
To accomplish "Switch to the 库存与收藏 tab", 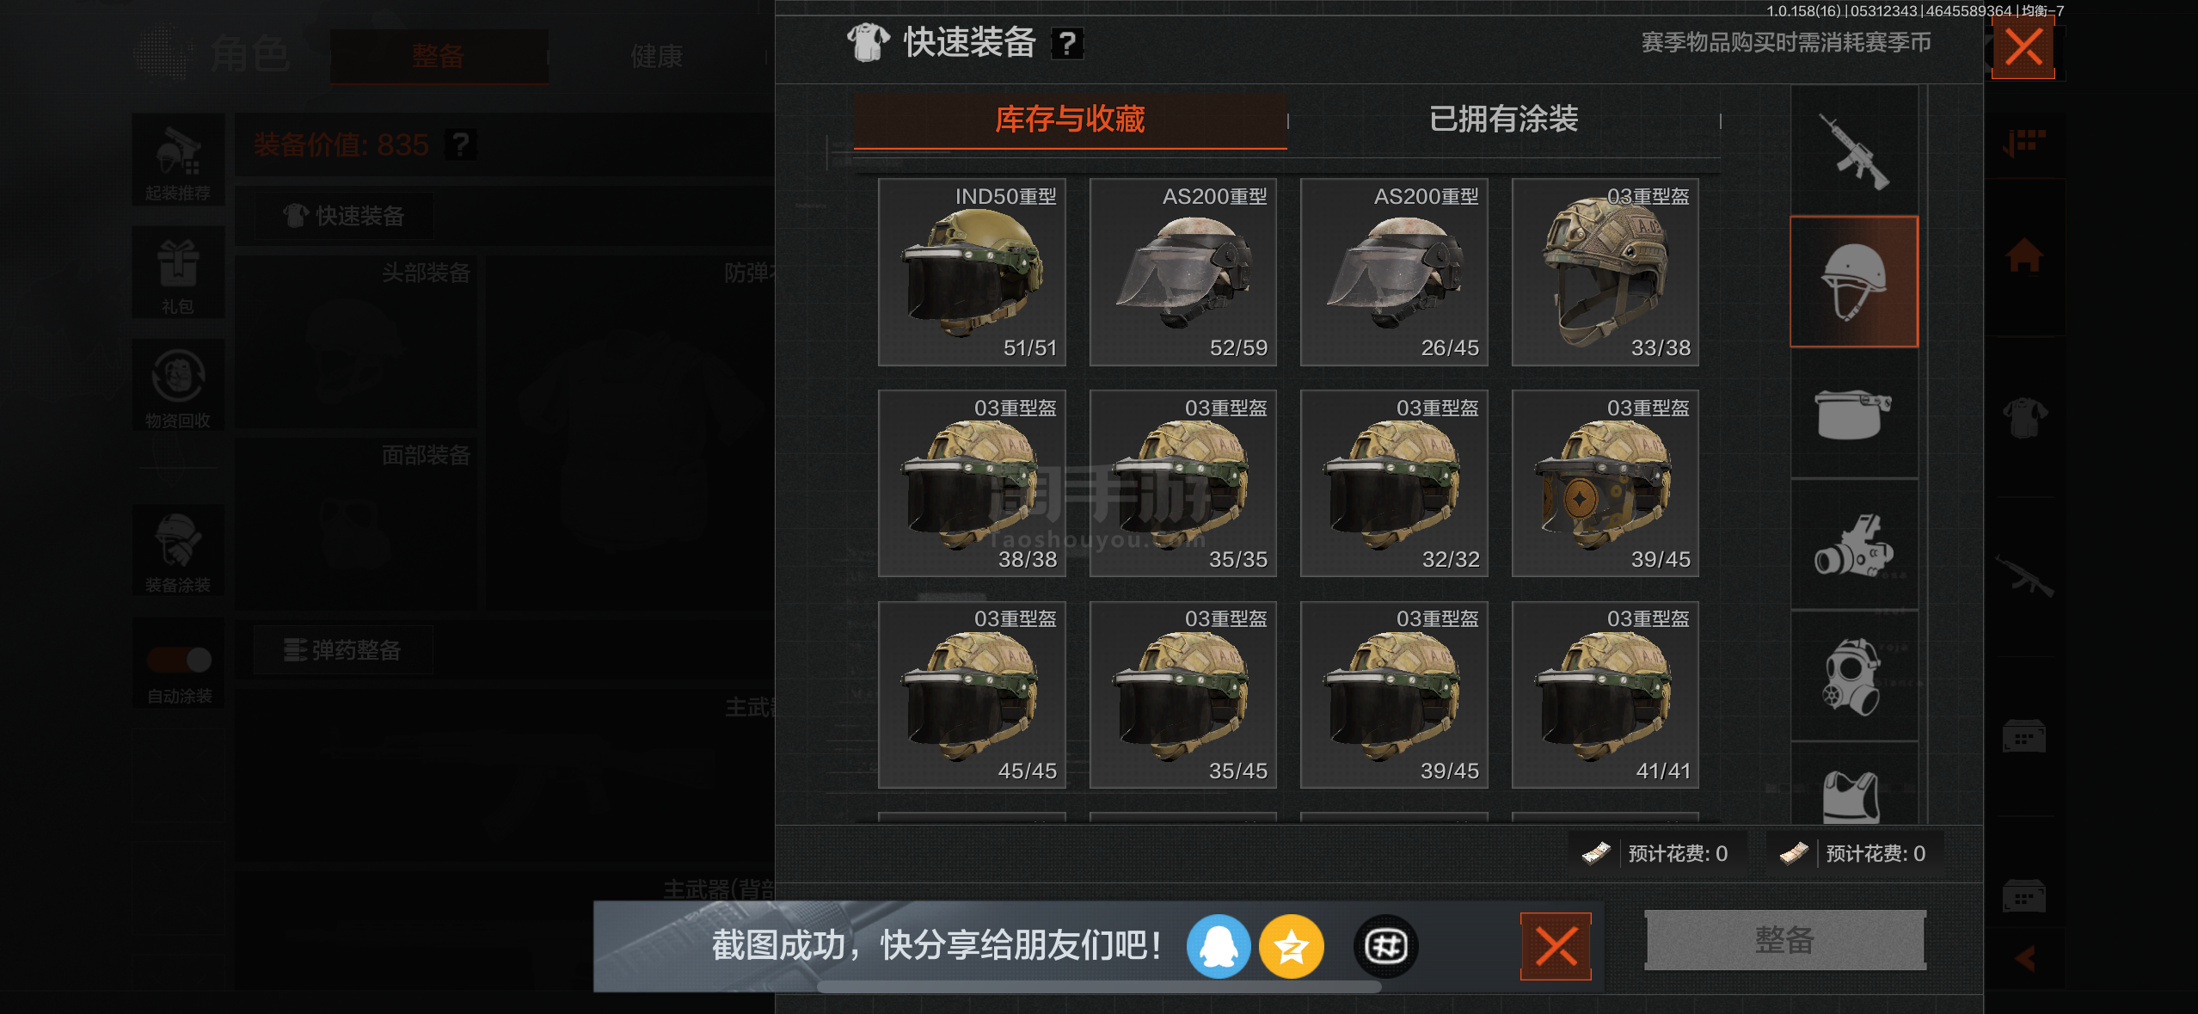I will click(x=1070, y=120).
